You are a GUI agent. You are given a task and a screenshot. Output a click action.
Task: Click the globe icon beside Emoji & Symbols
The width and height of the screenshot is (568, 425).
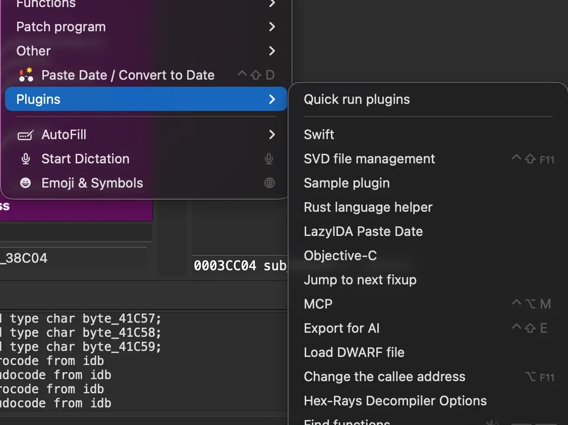click(269, 183)
